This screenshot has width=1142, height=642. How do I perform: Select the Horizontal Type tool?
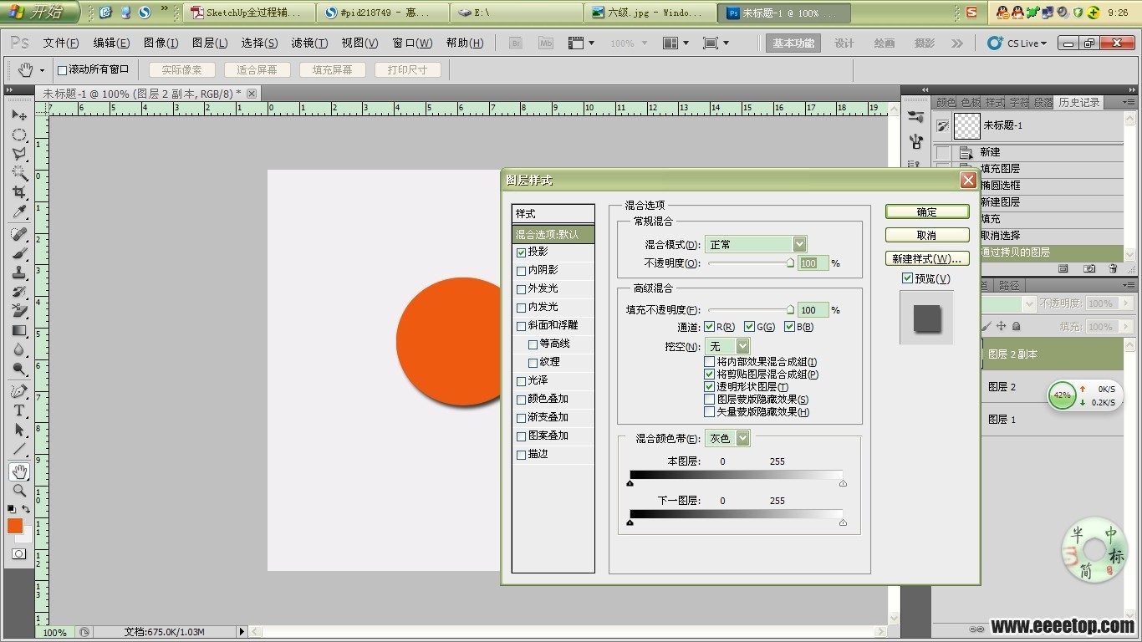click(18, 410)
